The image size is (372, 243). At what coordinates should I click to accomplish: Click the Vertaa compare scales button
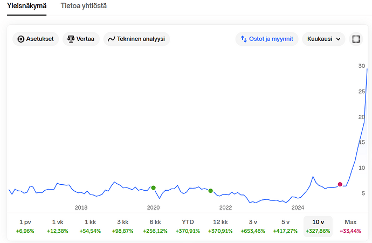coord(81,39)
